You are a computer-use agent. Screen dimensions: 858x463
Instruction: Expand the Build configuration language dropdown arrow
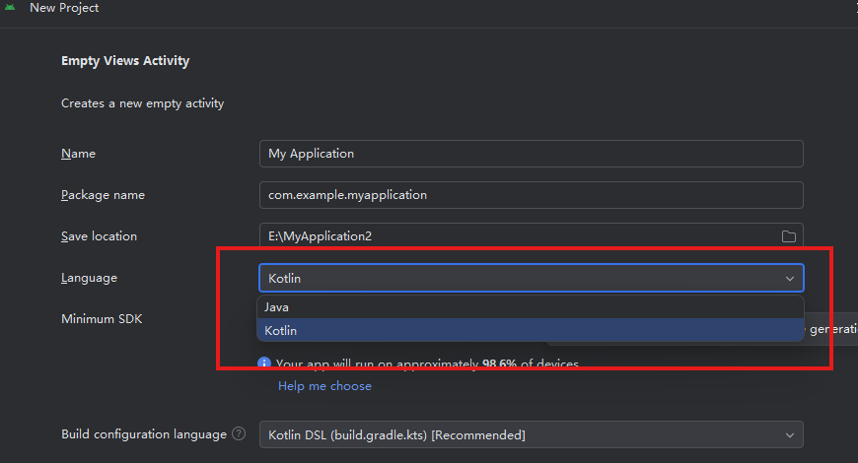coord(790,435)
